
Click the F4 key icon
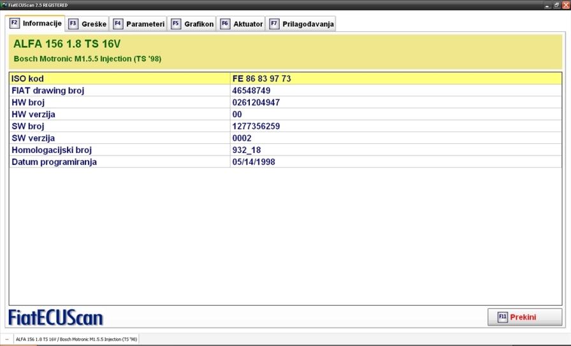[118, 24]
